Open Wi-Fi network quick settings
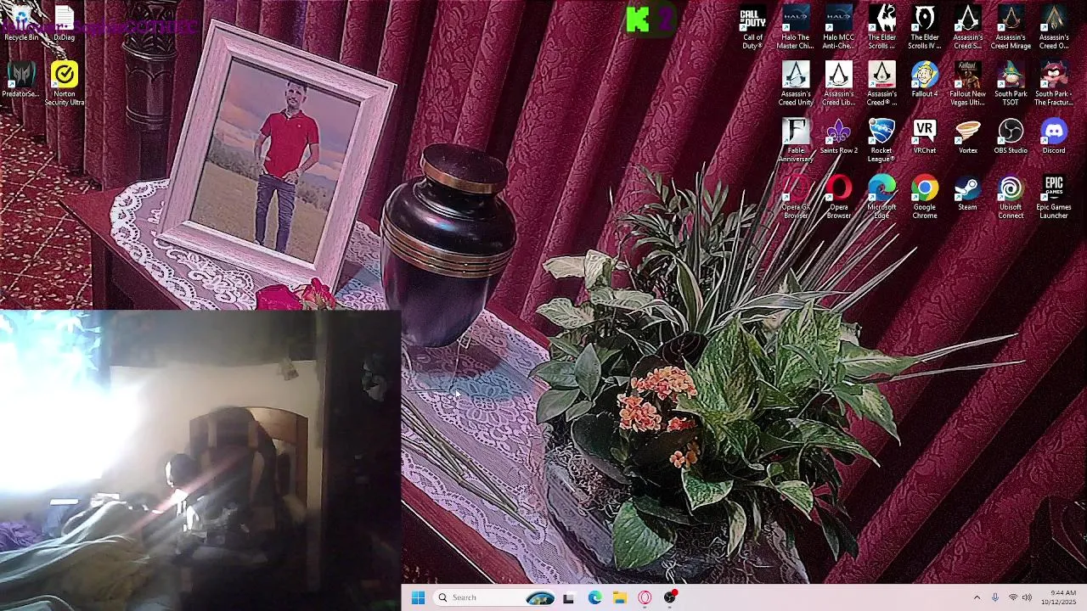 [1012, 597]
